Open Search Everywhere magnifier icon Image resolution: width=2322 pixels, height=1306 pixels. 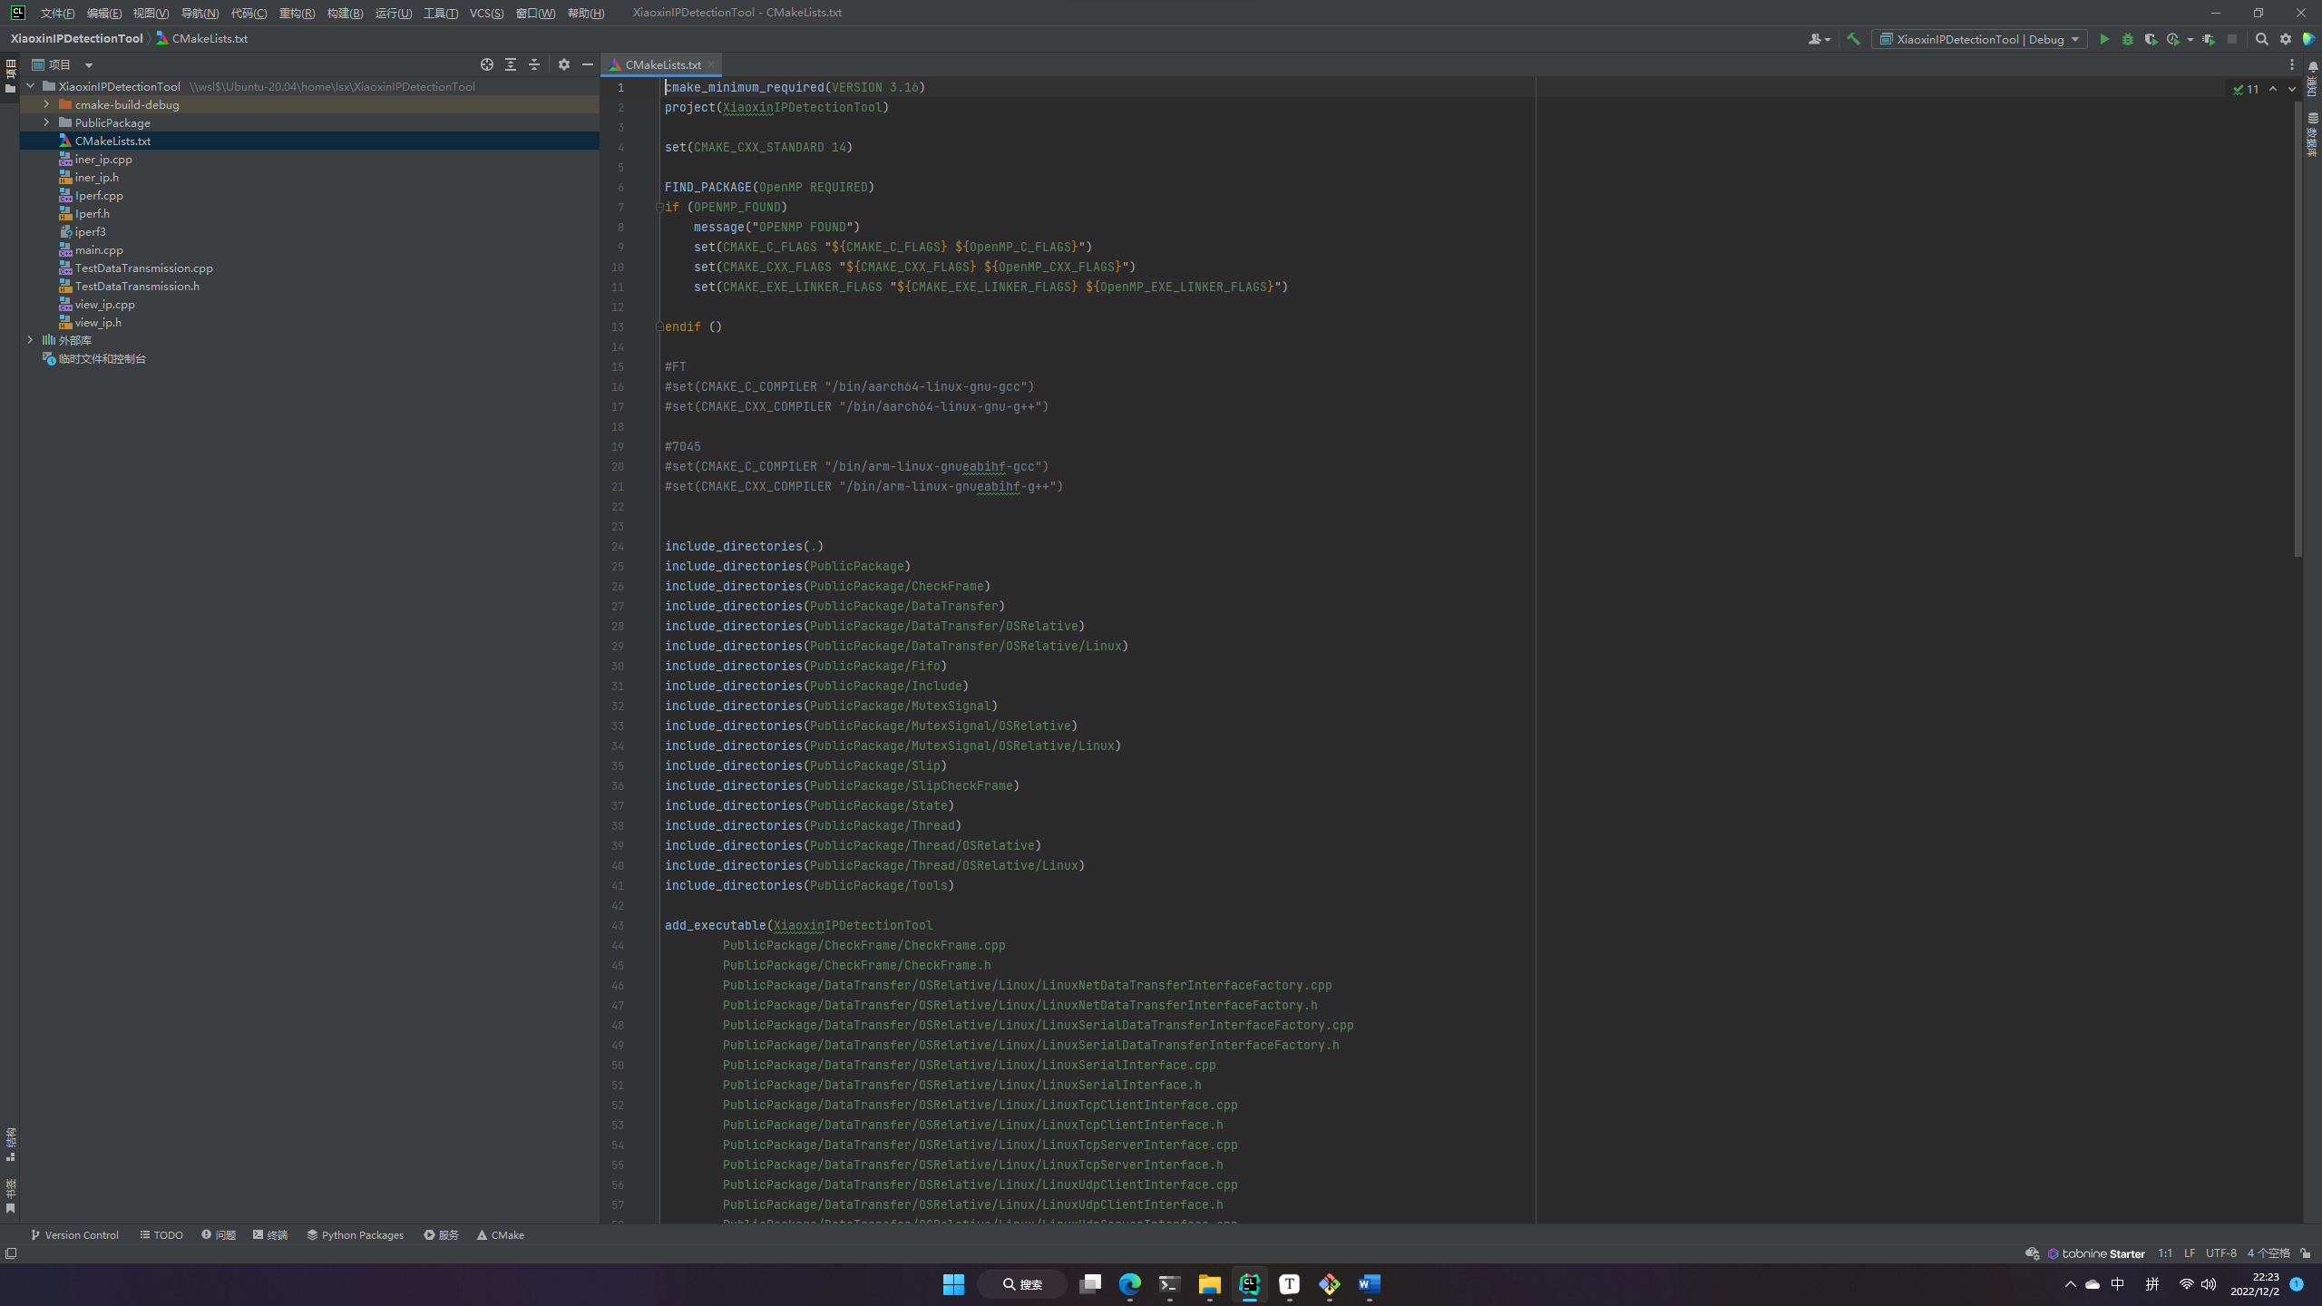(x=2262, y=39)
